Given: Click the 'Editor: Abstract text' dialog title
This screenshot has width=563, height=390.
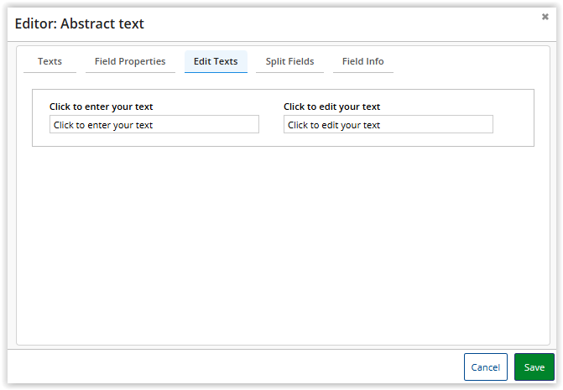Looking at the screenshot, I should [x=80, y=23].
